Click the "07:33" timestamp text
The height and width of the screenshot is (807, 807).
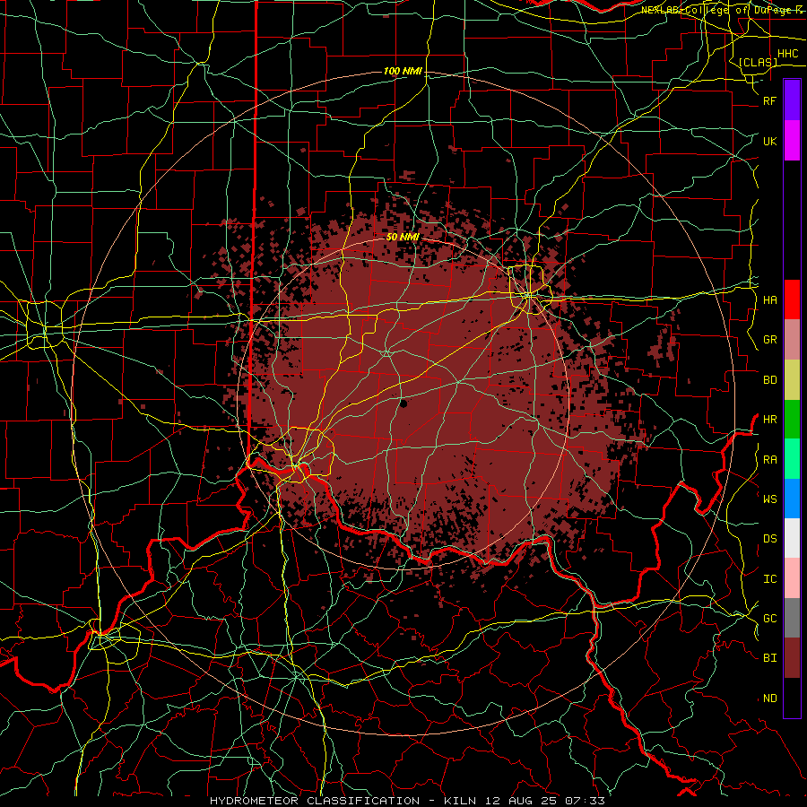tap(584, 801)
